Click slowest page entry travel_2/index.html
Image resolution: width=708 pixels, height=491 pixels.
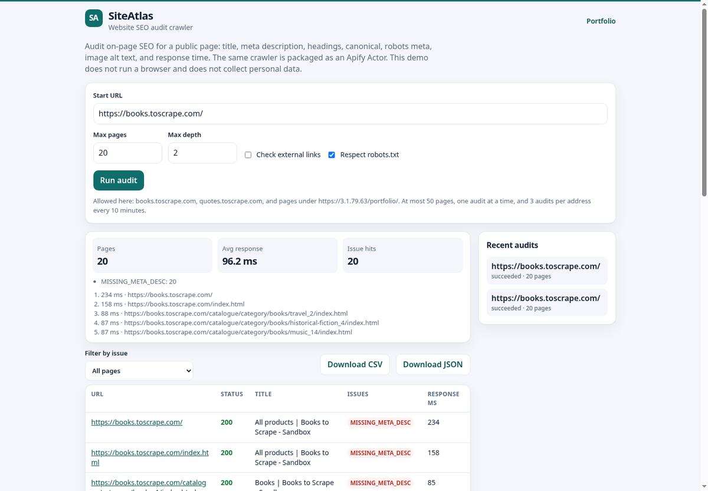click(224, 314)
